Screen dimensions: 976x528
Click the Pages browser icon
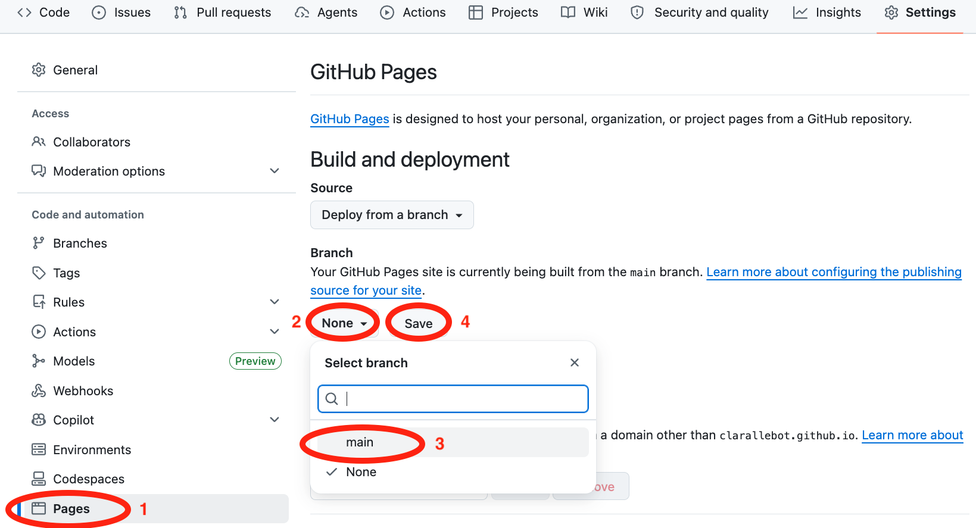[39, 508]
